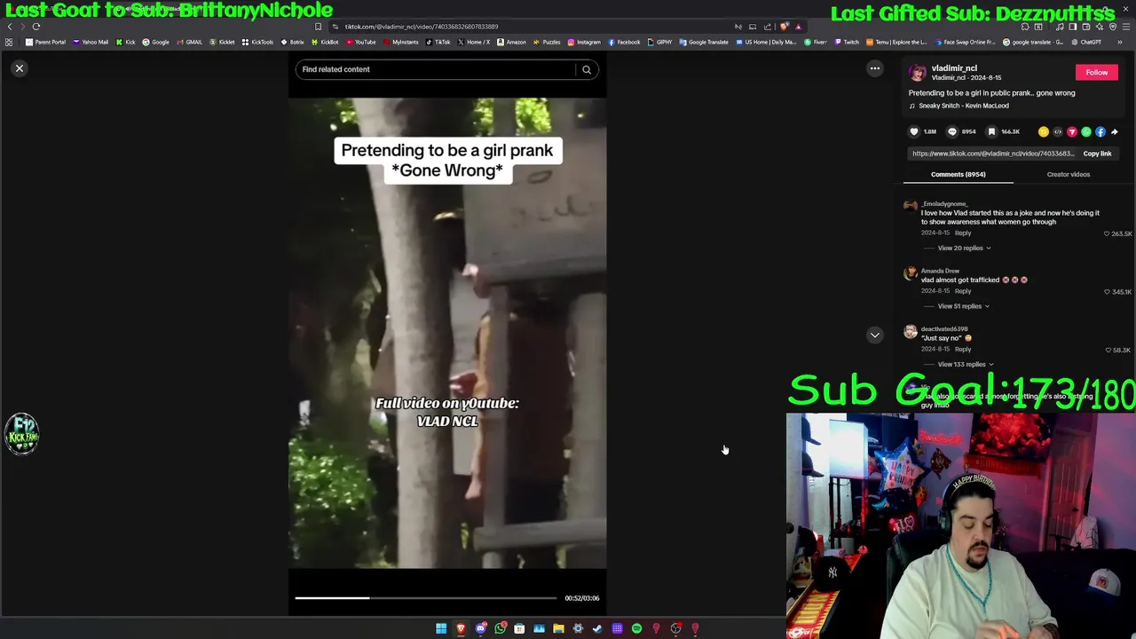Open browser main menu hamburger

[x=1124, y=27]
